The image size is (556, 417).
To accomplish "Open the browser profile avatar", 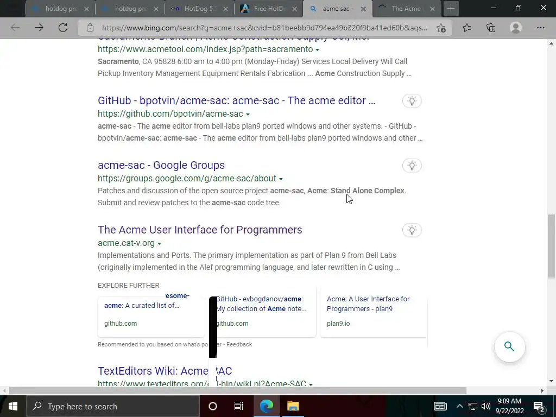I will [516, 28].
